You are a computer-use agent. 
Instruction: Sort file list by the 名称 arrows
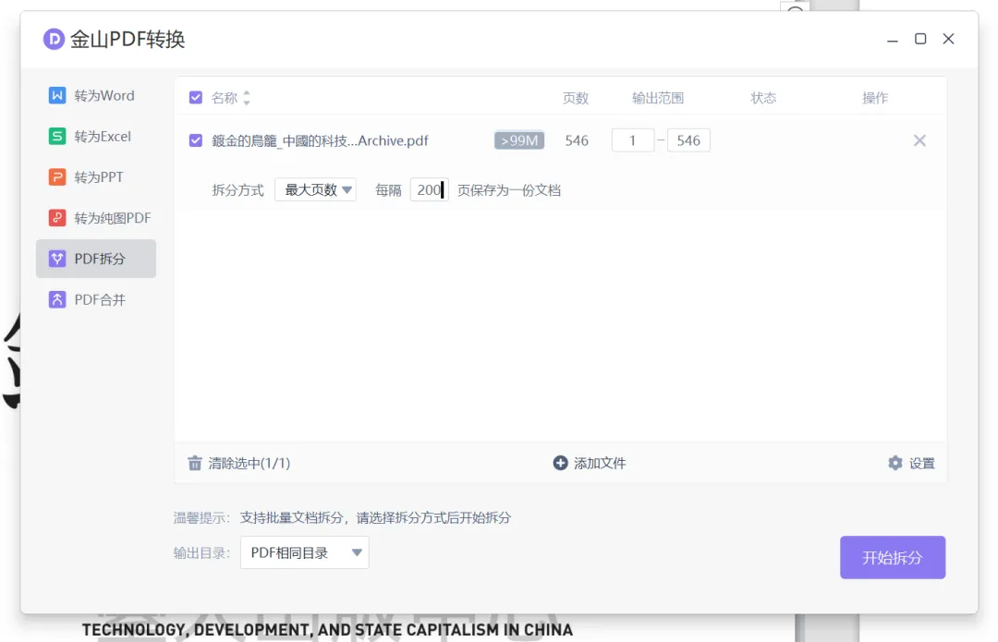click(247, 98)
